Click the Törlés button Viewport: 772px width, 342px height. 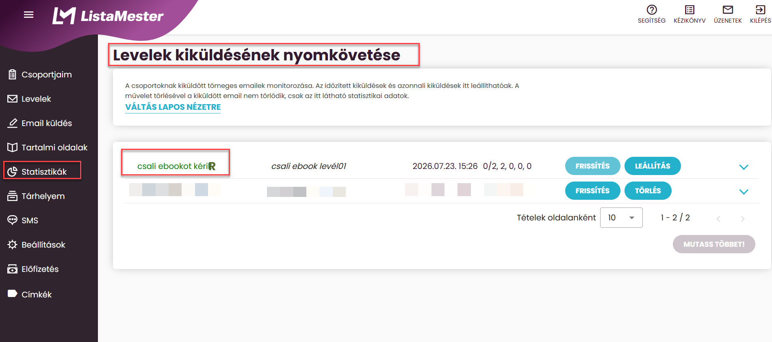(648, 191)
